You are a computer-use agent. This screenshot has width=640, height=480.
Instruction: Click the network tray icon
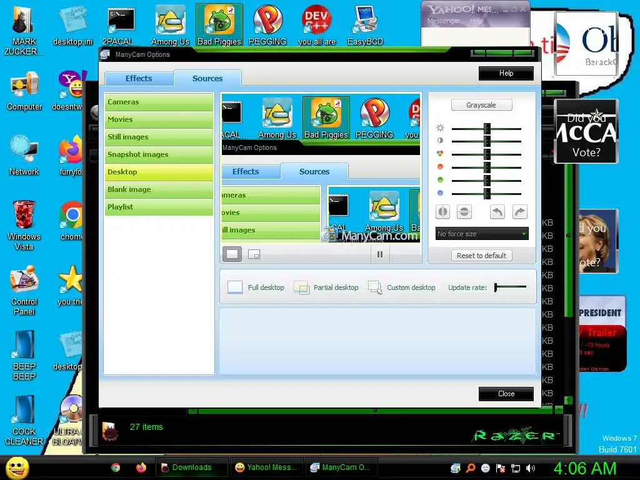[x=516, y=468]
